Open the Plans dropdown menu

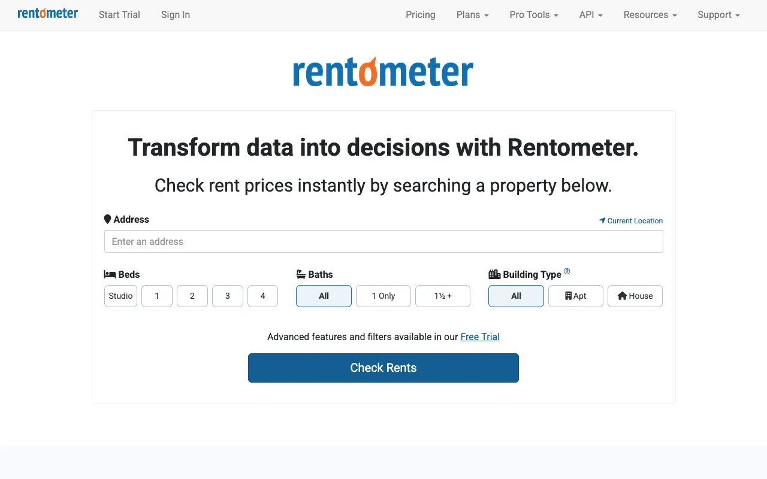coord(472,14)
